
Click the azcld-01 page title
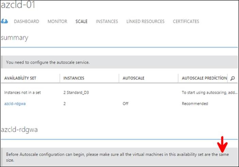pyautogui.click(x=18, y=4)
